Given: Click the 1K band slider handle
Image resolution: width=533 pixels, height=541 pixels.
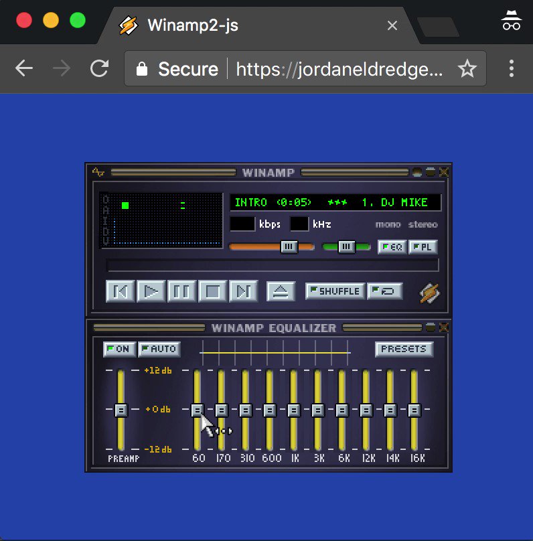Looking at the screenshot, I should click(294, 410).
